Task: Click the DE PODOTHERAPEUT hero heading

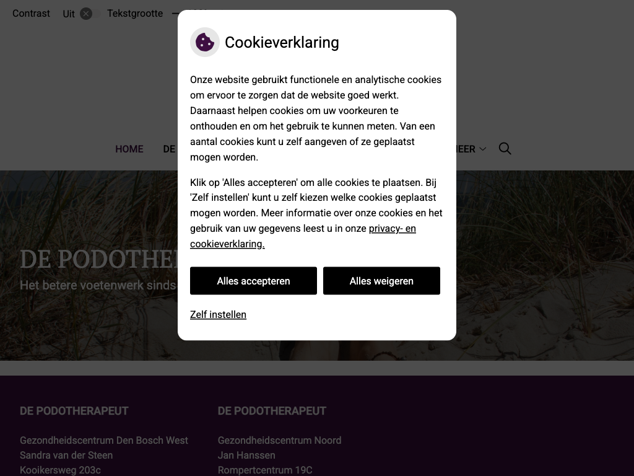Action: coord(98,259)
